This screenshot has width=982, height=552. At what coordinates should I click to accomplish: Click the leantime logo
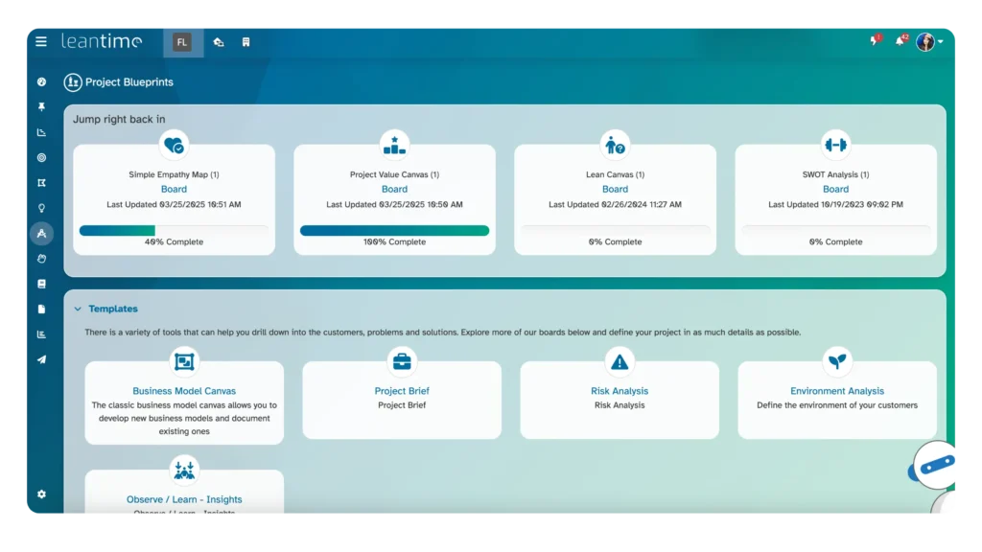102,41
